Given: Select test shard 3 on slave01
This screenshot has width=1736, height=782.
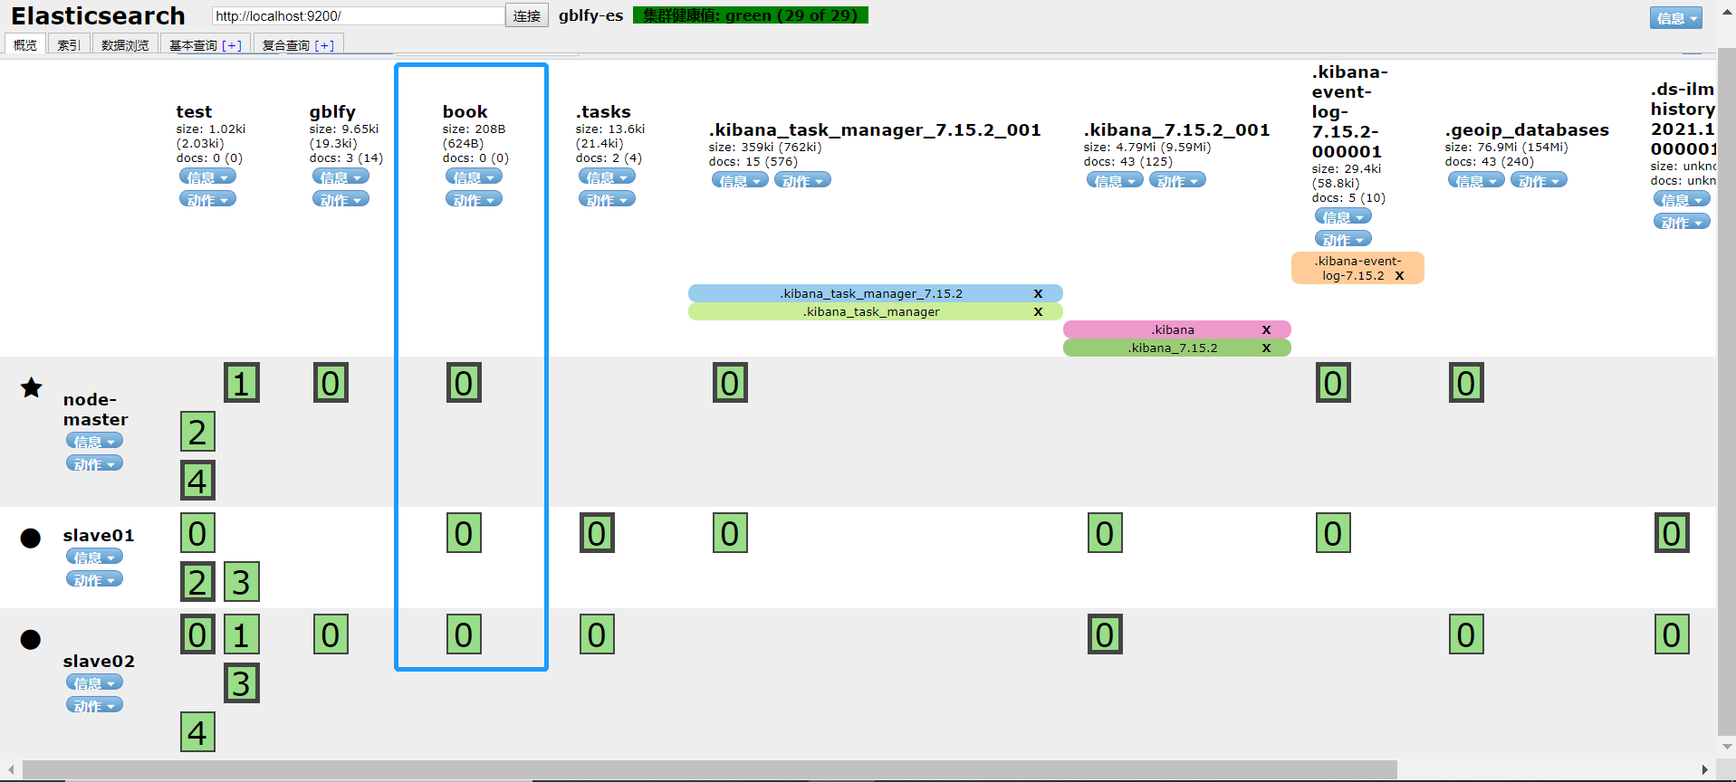Looking at the screenshot, I should pyautogui.click(x=242, y=582).
